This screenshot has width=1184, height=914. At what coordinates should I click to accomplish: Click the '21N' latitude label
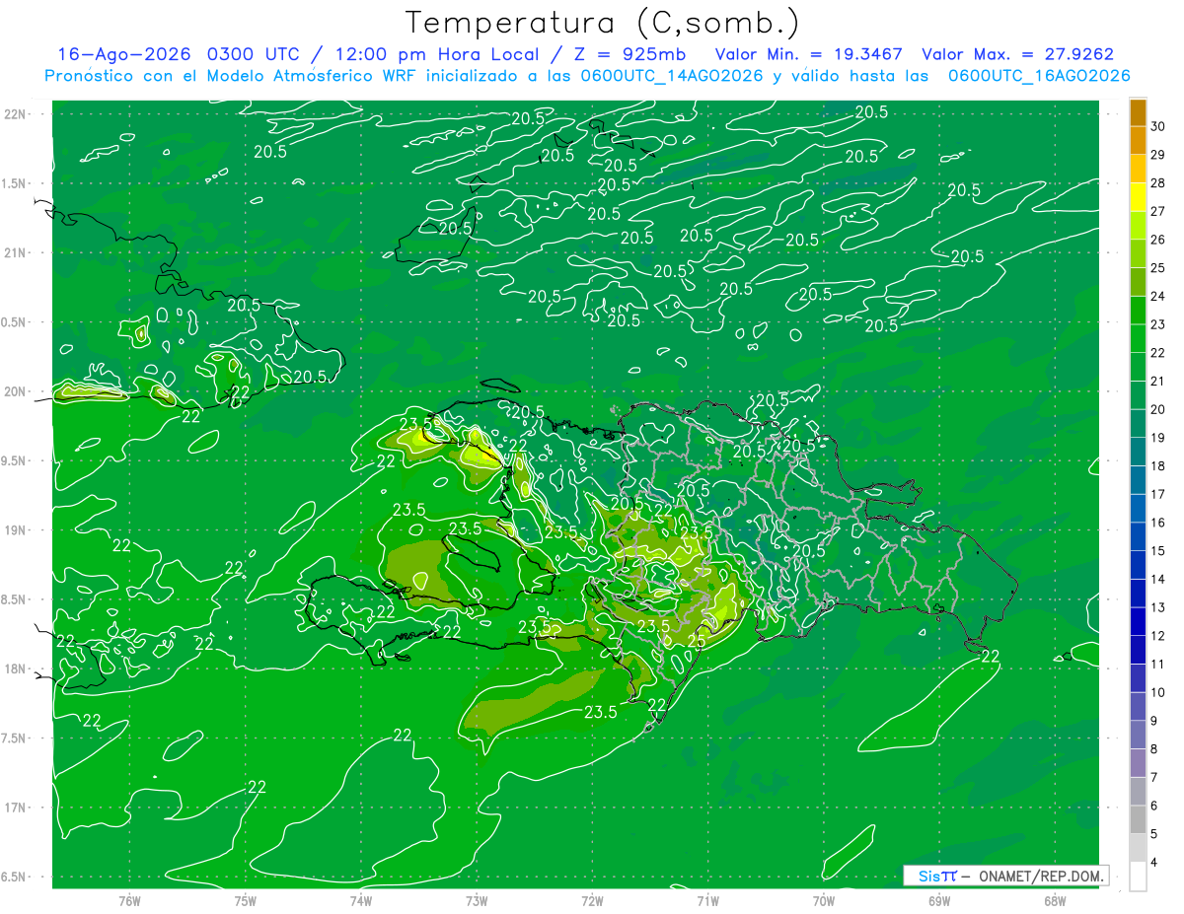pyautogui.click(x=16, y=252)
